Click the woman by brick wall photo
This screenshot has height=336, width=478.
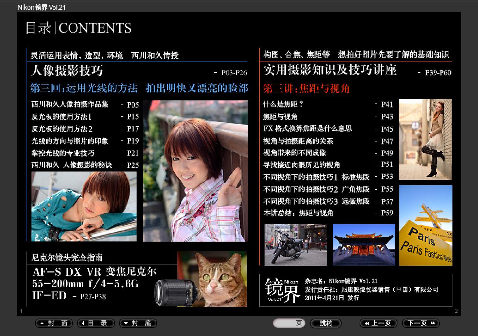[x=426, y=139]
